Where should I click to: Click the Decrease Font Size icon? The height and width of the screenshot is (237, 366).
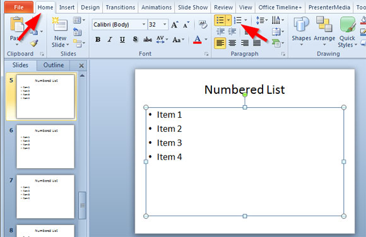(x=186, y=25)
